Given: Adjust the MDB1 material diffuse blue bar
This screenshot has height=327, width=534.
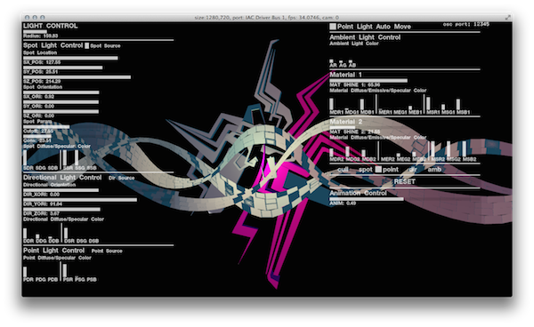Looking at the screenshot, I should coord(362,104).
